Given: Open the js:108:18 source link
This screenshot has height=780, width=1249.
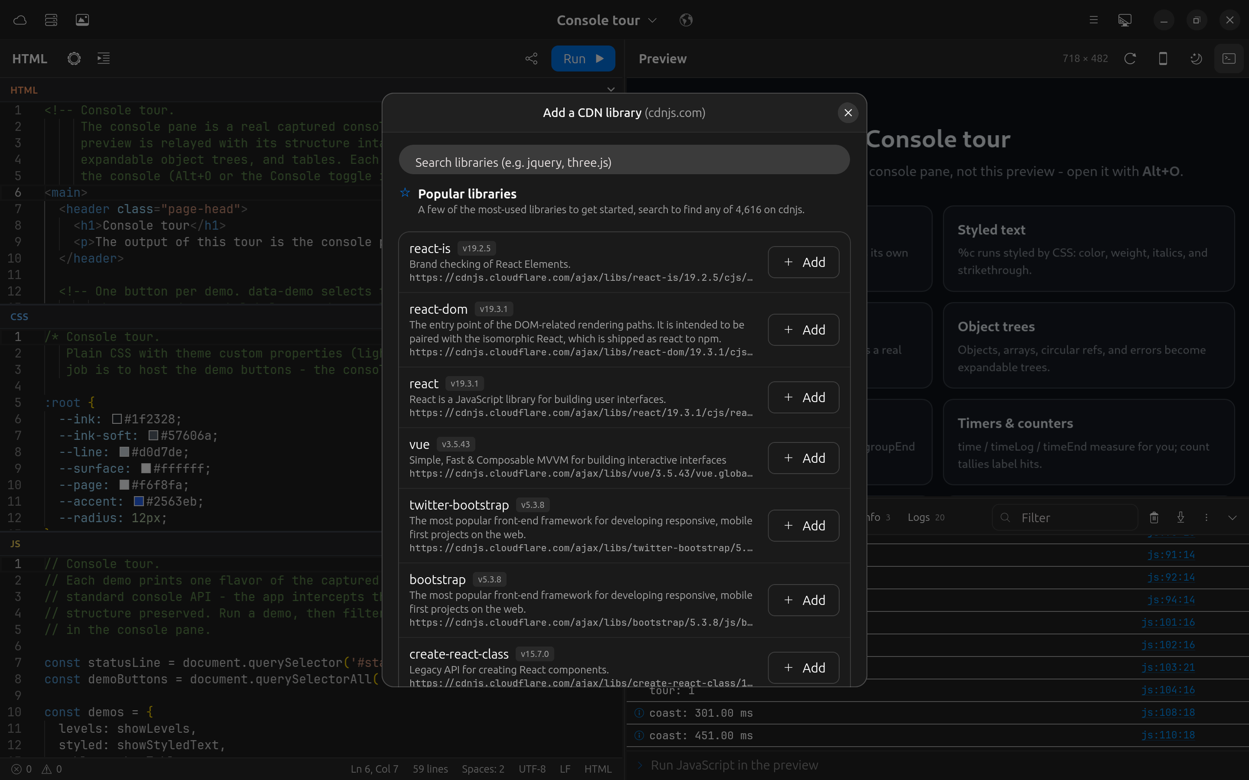Looking at the screenshot, I should (1167, 712).
